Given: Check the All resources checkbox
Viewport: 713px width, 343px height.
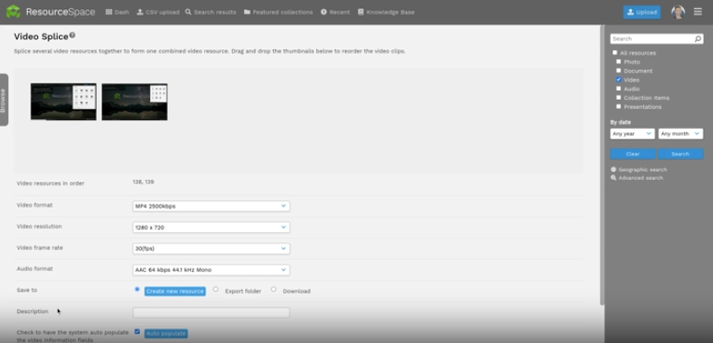Looking at the screenshot, I should [x=615, y=53].
